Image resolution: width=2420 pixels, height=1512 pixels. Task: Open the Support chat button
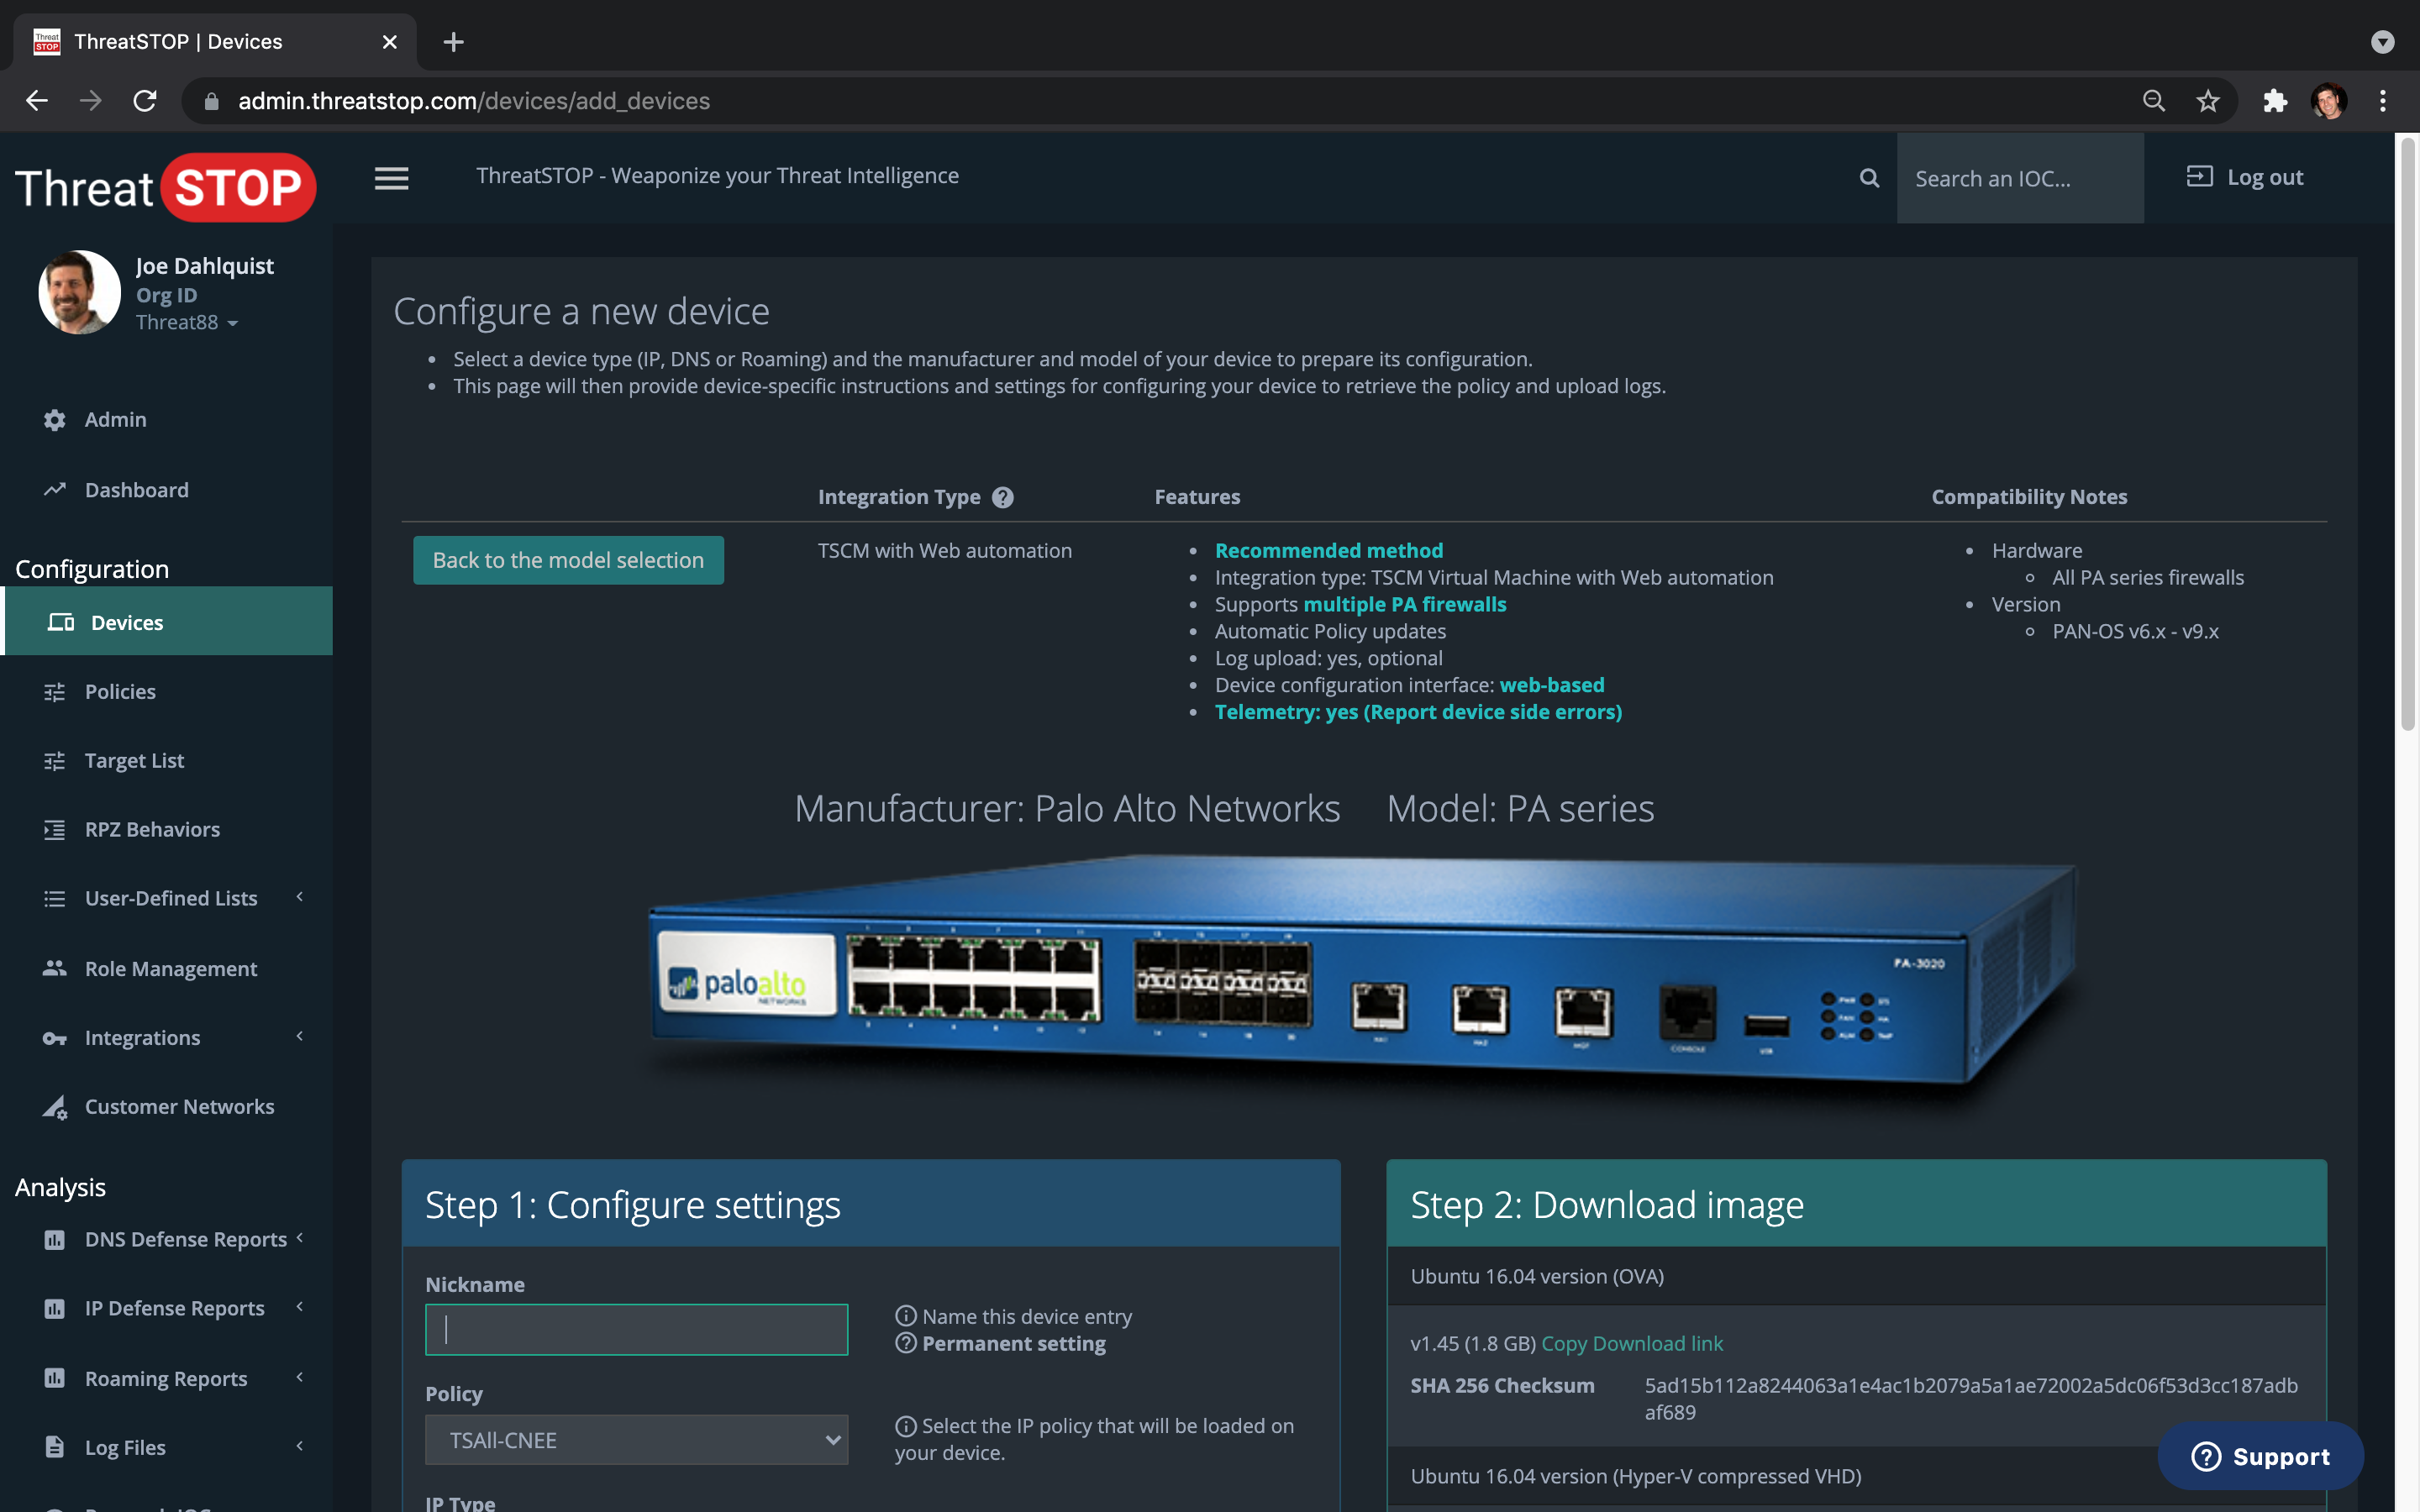point(2261,1456)
